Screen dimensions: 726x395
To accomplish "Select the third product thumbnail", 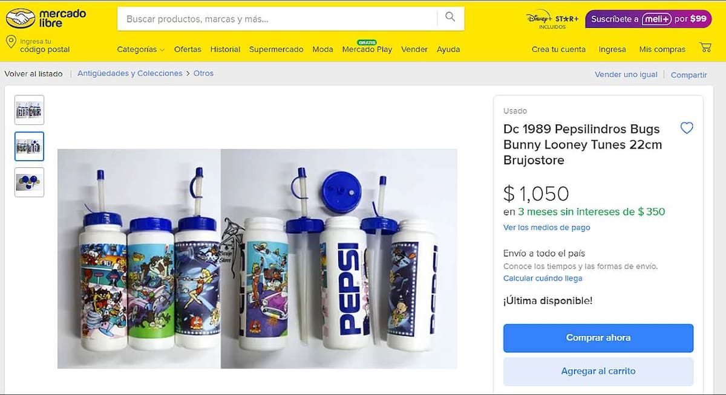I will [29, 182].
